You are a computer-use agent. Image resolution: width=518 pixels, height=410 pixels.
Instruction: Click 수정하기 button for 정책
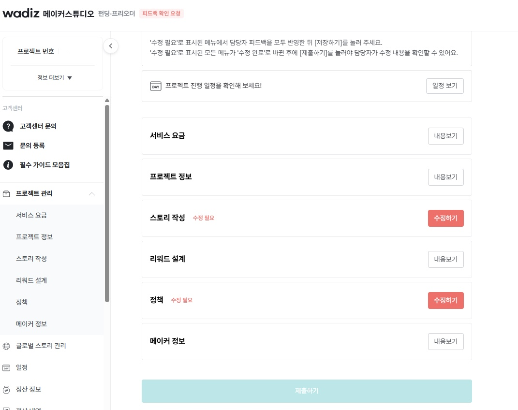445,300
